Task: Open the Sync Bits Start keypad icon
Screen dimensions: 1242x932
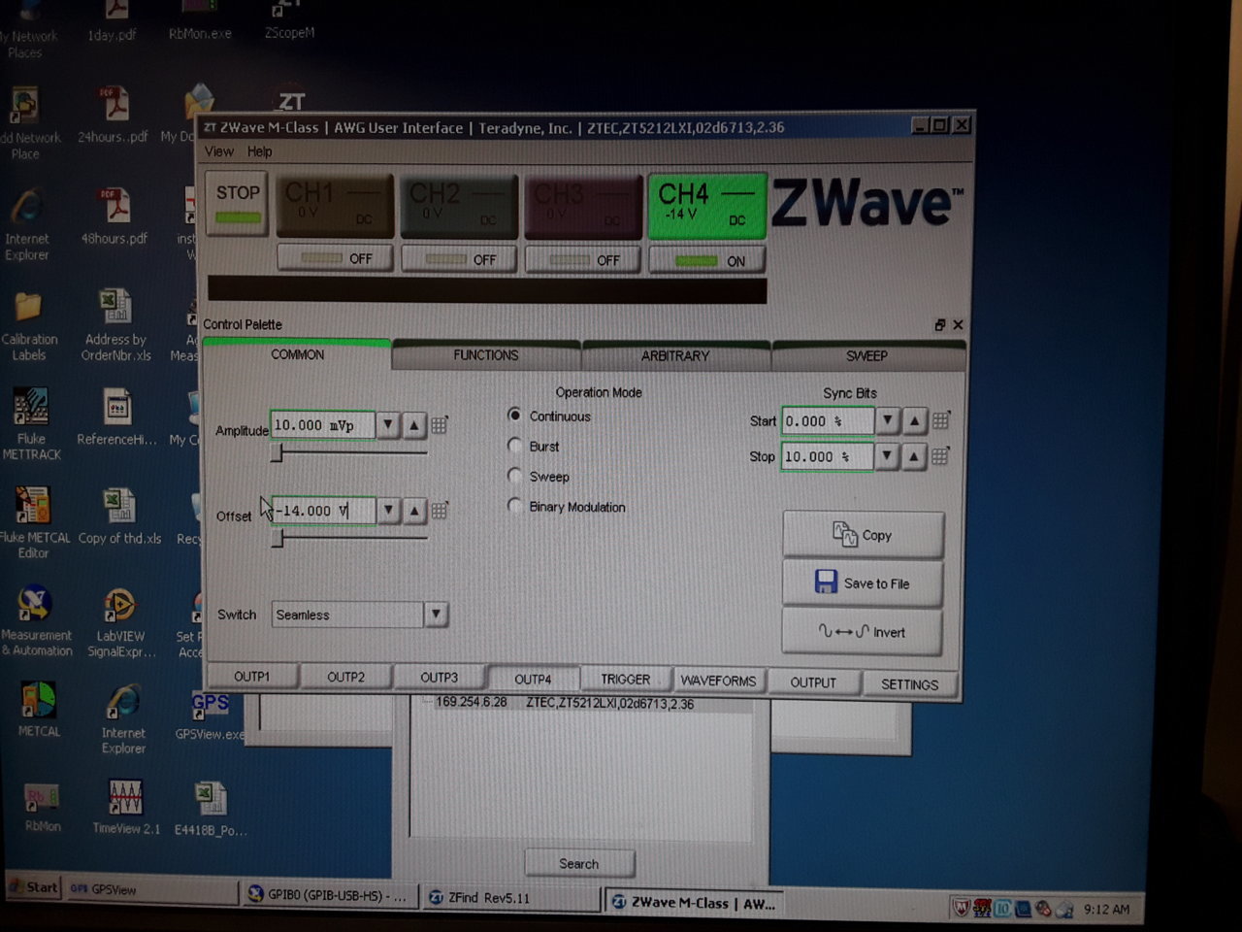Action: tap(940, 420)
